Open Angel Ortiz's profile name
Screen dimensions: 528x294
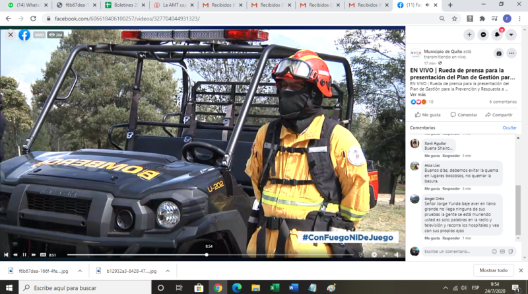[434, 199]
